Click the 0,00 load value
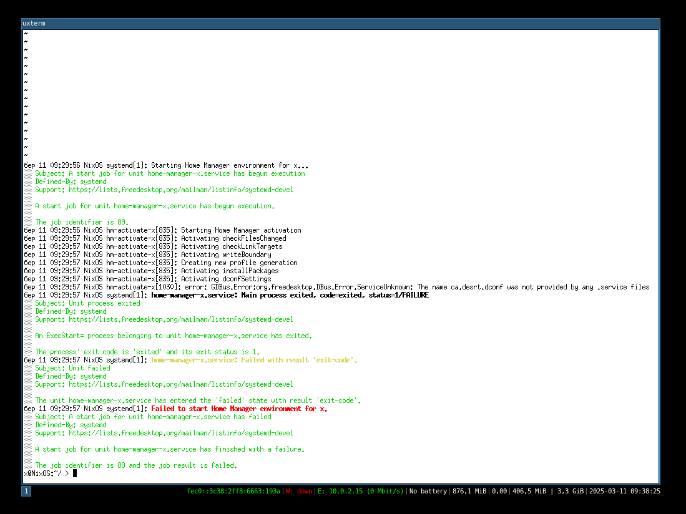This screenshot has height=514, width=686. (x=499, y=492)
